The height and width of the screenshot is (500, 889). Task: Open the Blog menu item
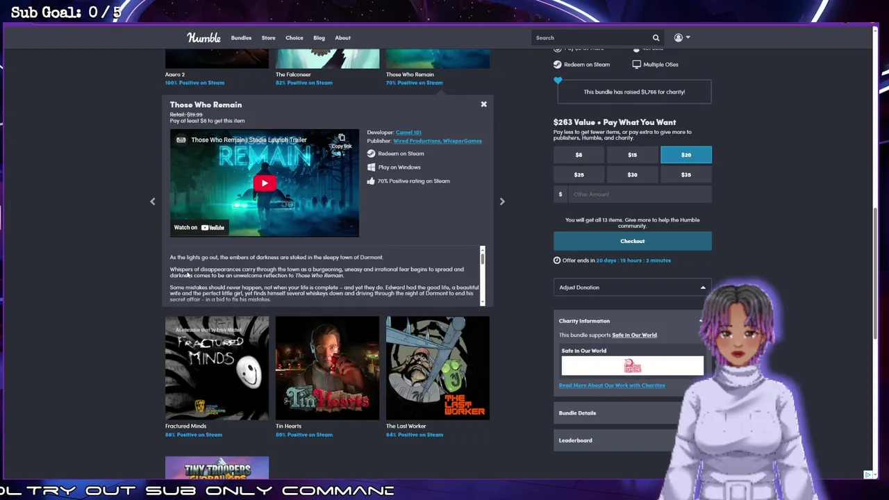[x=319, y=37]
